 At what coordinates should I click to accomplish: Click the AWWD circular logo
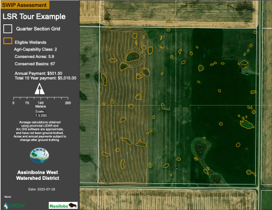(40, 155)
